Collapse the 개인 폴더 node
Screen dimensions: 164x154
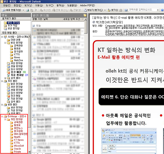point(2,81)
